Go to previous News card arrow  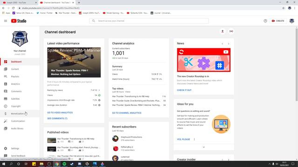(223, 44)
